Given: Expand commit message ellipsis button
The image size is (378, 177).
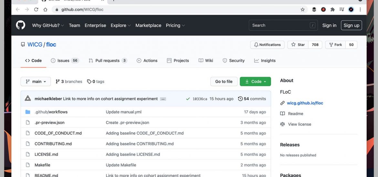Looking at the screenshot, I should tap(163, 99).
